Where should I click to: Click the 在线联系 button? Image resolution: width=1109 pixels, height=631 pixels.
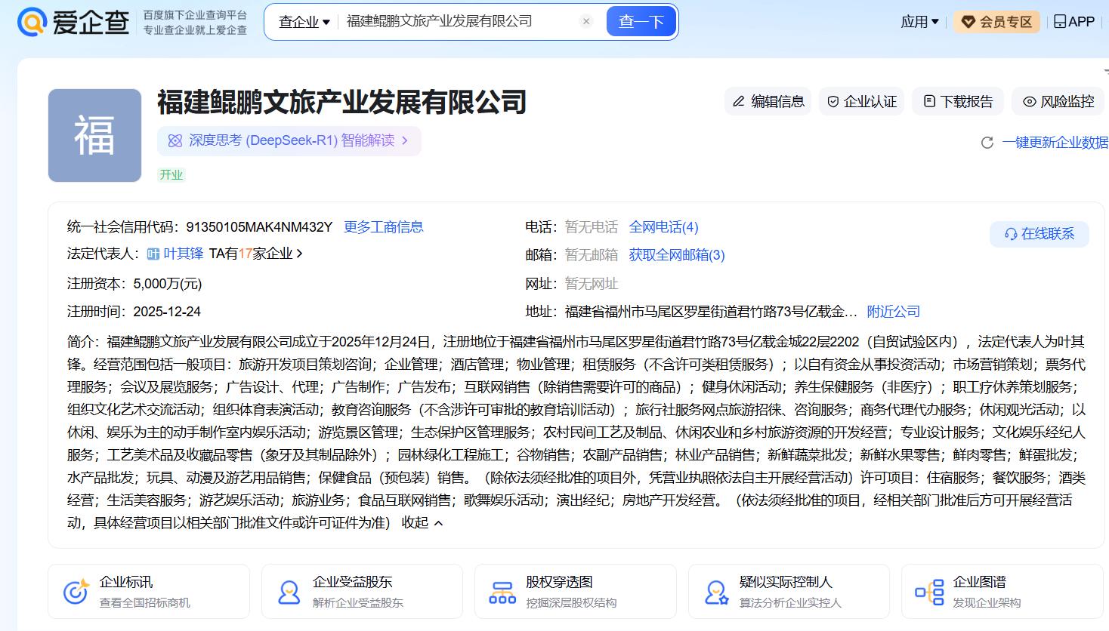[1039, 234]
